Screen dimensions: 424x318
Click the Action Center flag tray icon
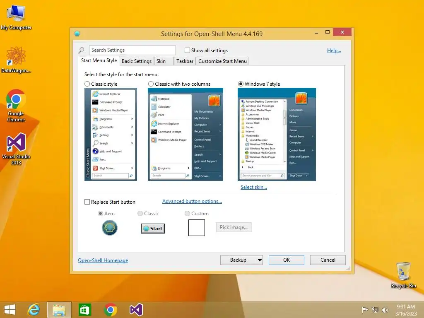coord(365,310)
